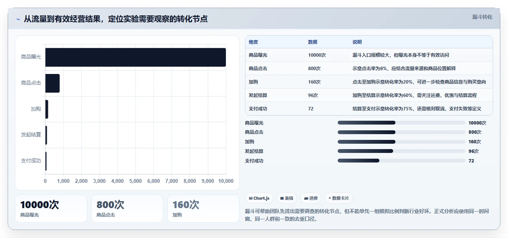Click the 支付成功 y-axis label
508x238 pixels.
[x=31, y=161]
